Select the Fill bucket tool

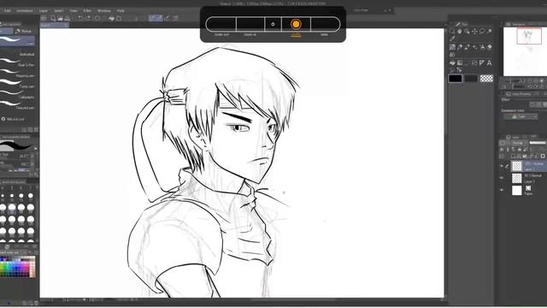452,62
